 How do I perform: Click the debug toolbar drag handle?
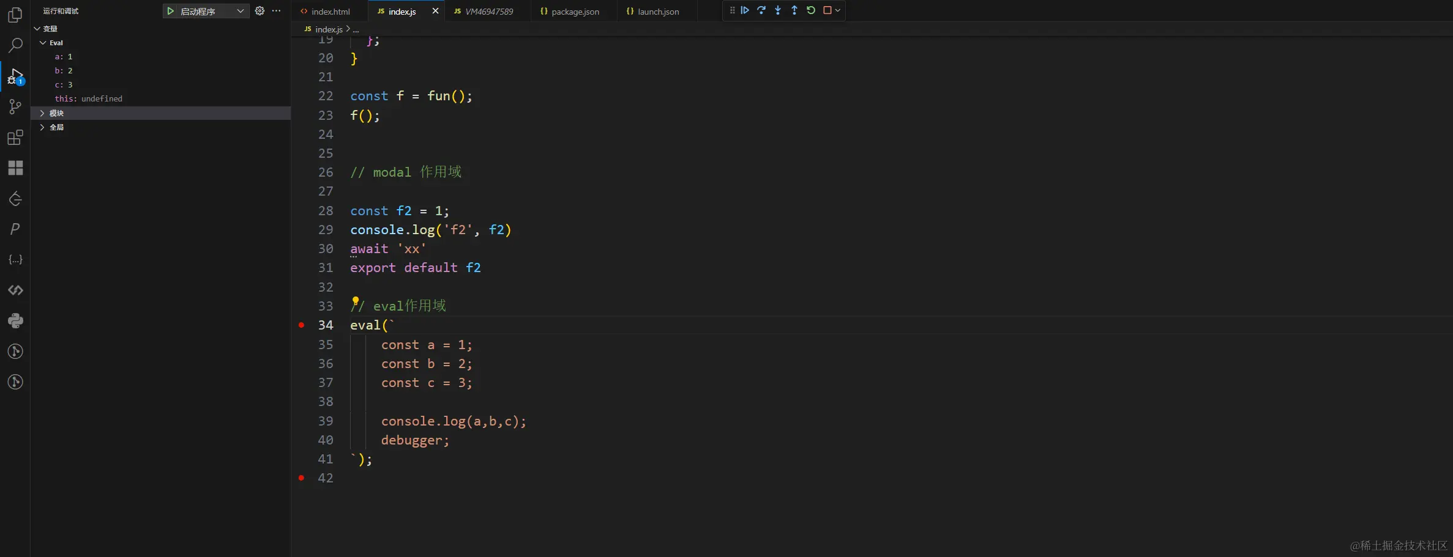(732, 10)
